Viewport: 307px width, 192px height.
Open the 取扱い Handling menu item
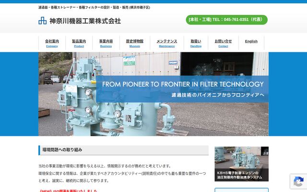(196, 43)
